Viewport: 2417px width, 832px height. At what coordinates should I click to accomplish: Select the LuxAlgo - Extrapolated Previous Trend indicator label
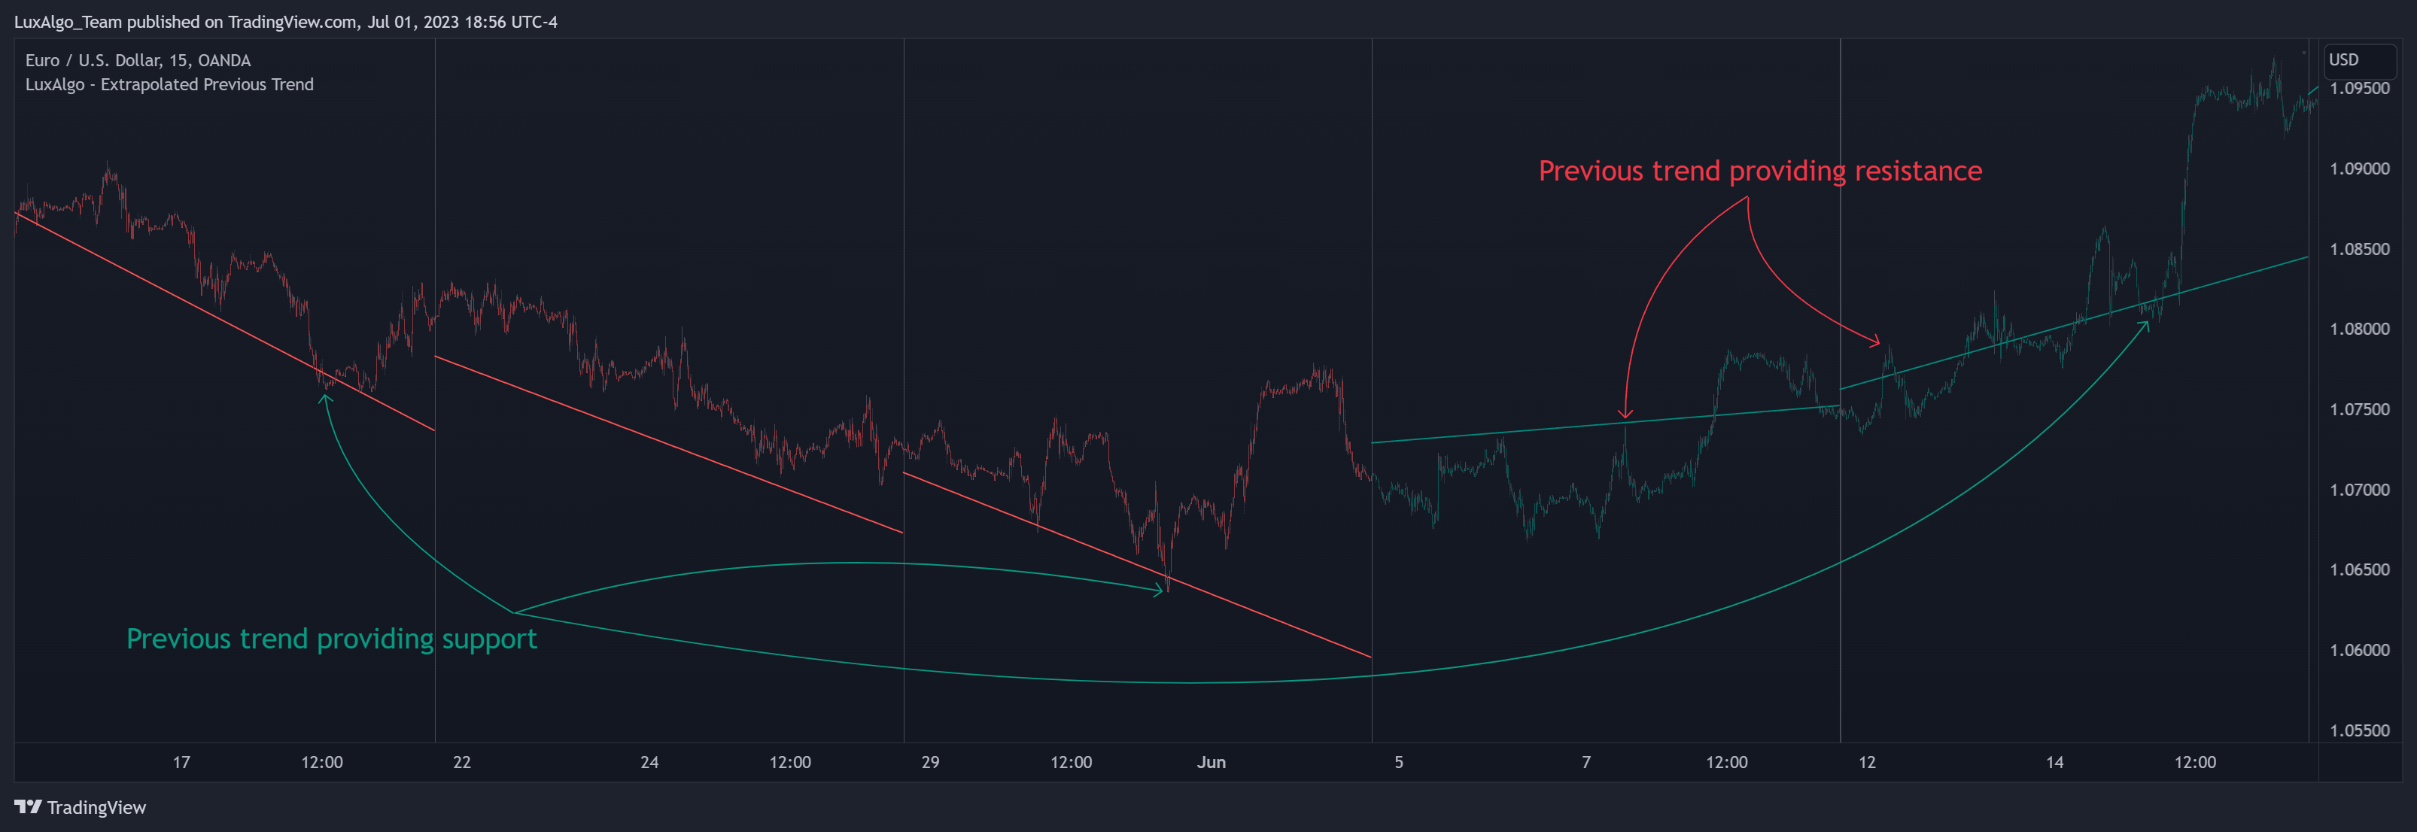pos(170,84)
